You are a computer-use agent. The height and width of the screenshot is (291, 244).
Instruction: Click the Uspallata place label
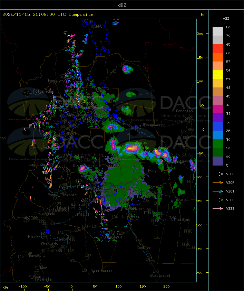click(x=56, y=81)
